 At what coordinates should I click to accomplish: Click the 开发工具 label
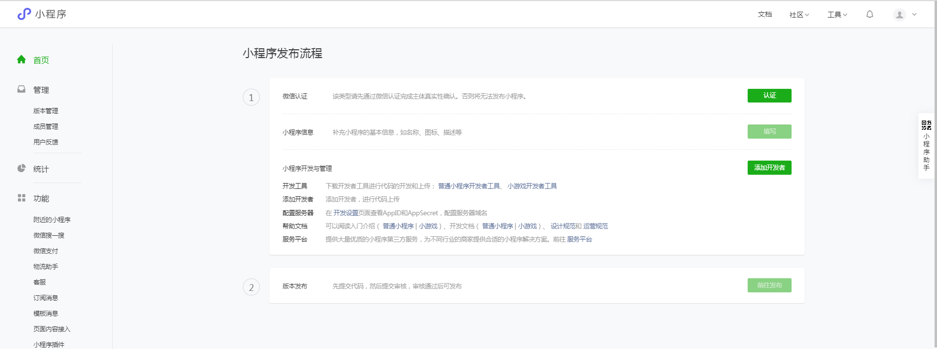click(x=295, y=186)
